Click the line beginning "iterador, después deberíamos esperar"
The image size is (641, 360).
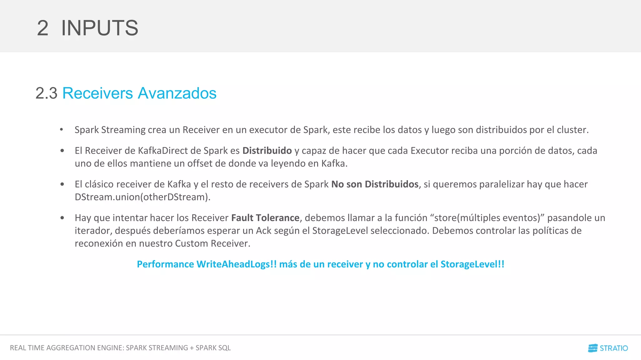pyautogui.click(x=328, y=231)
